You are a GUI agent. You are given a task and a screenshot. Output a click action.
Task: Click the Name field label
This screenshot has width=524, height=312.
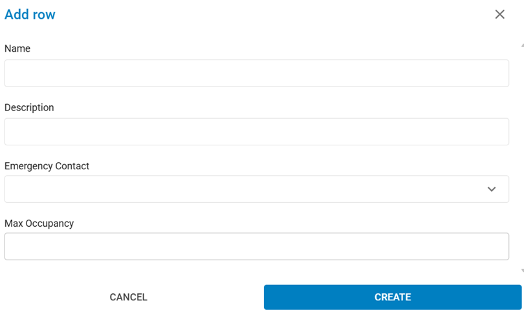[x=17, y=48]
